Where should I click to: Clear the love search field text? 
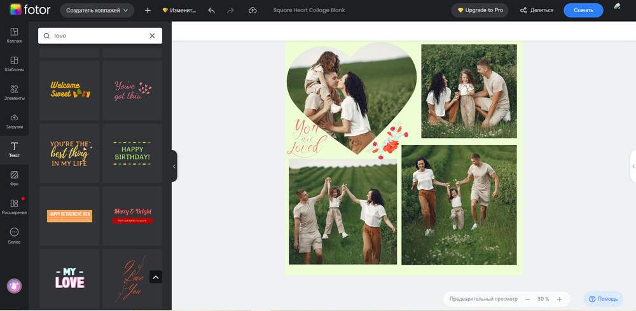pyautogui.click(x=152, y=36)
